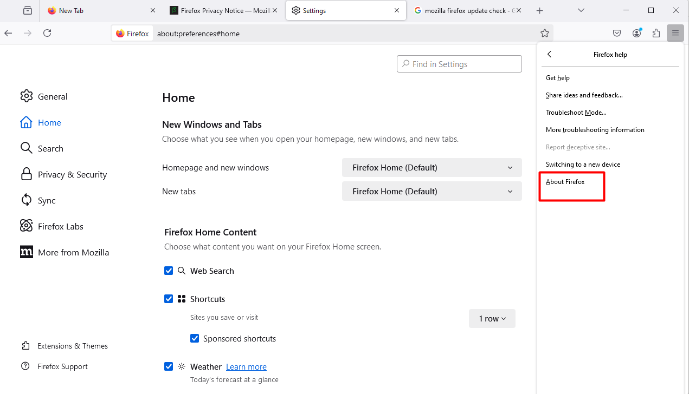
Task: Open the Pocket save icon
Action: pyautogui.click(x=617, y=33)
